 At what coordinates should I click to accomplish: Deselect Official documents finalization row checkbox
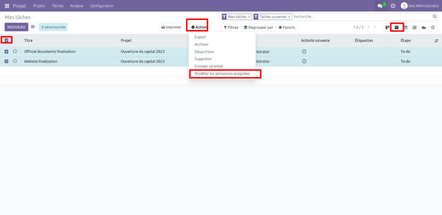tap(7, 52)
